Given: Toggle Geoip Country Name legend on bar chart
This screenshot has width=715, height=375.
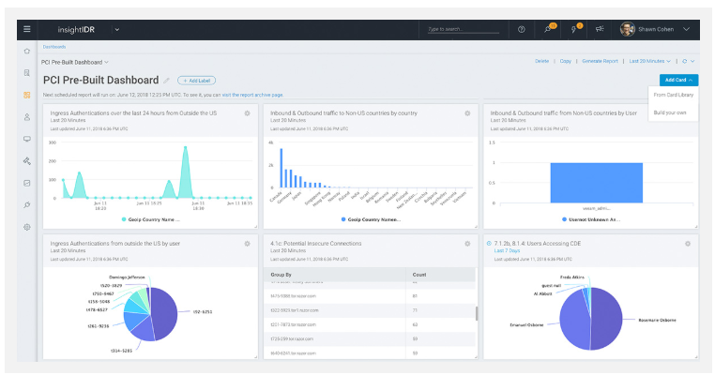Looking at the screenshot, I should (371, 219).
